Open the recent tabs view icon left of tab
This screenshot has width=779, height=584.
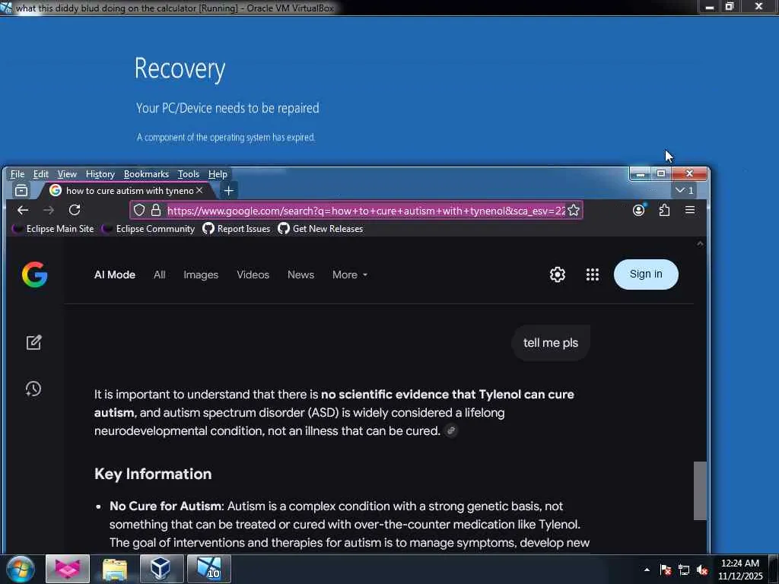(x=21, y=190)
